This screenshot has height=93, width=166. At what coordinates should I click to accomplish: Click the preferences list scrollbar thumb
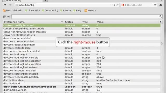[161, 43]
